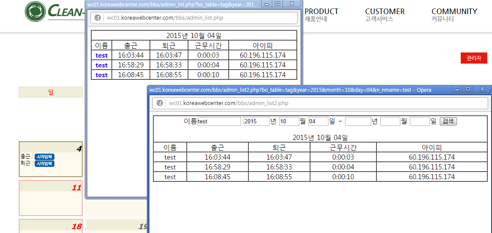Open the CUSTOMER 고객서비스 menu
Image resolution: width=492 pixels, height=233 pixels.
(385, 15)
